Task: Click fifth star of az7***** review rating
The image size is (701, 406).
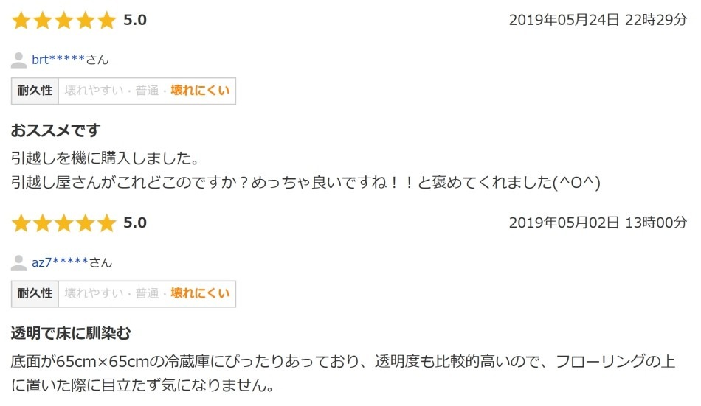Action: [x=107, y=223]
